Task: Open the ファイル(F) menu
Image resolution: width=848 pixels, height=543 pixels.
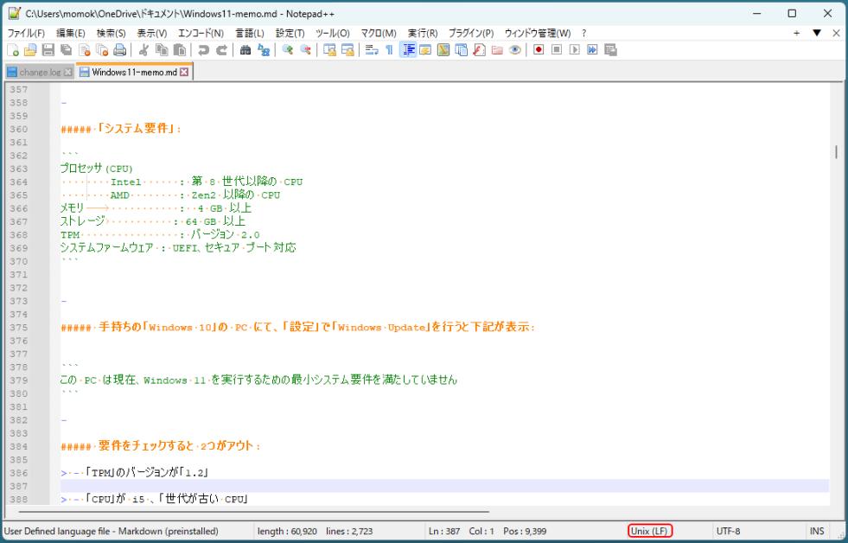Action: pos(26,34)
